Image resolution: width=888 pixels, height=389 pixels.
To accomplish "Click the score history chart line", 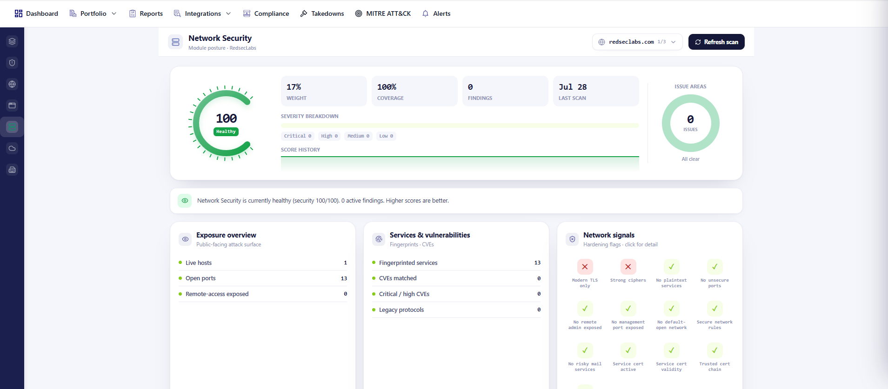I will pyautogui.click(x=460, y=157).
